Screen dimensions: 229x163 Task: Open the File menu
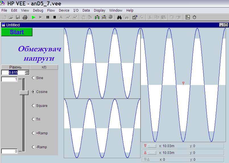(4, 10)
